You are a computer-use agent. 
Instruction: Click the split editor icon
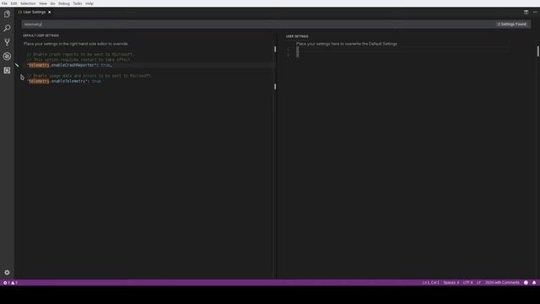click(526, 12)
